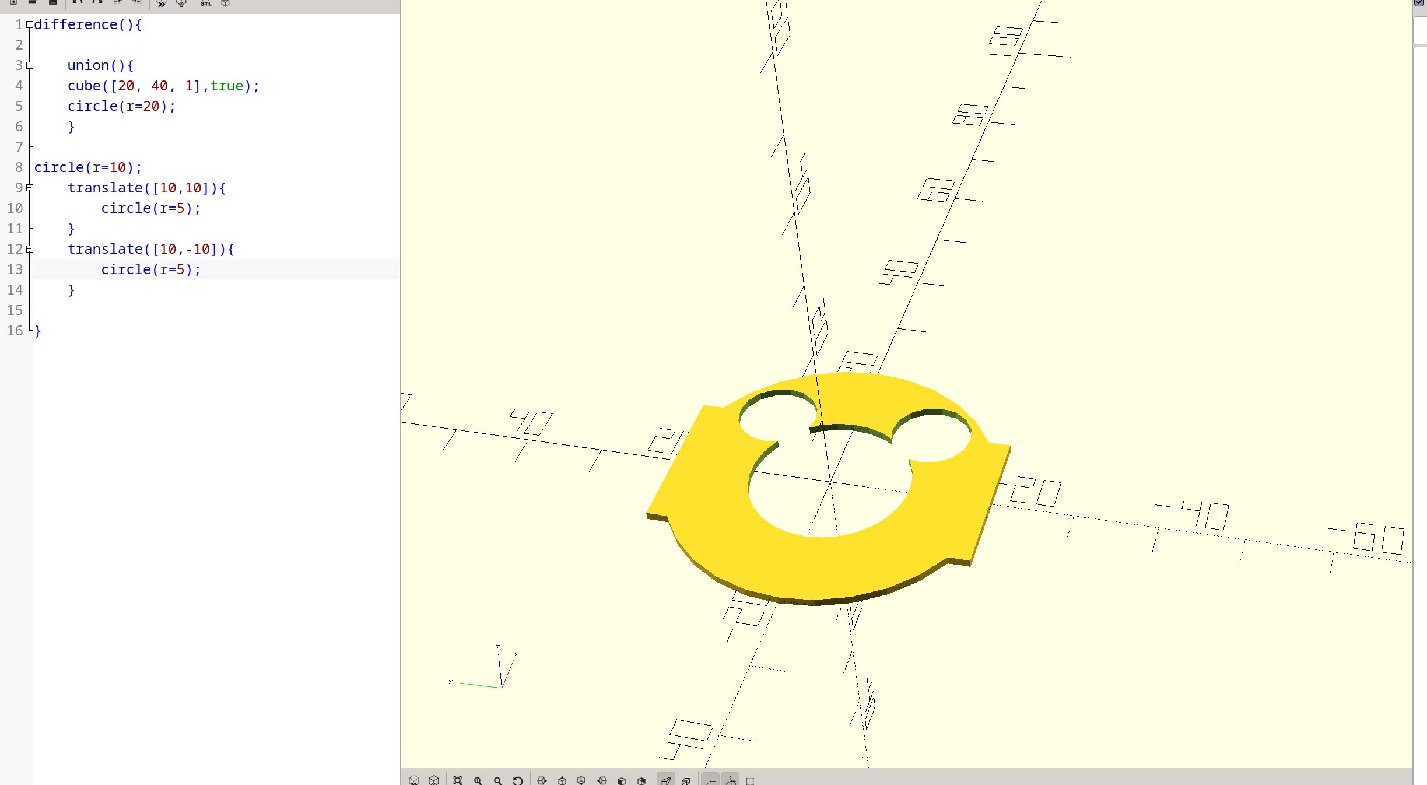The height and width of the screenshot is (785, 1427).
Task: Click the code line 'circle(r=20);'
Action: pos(121,106)
